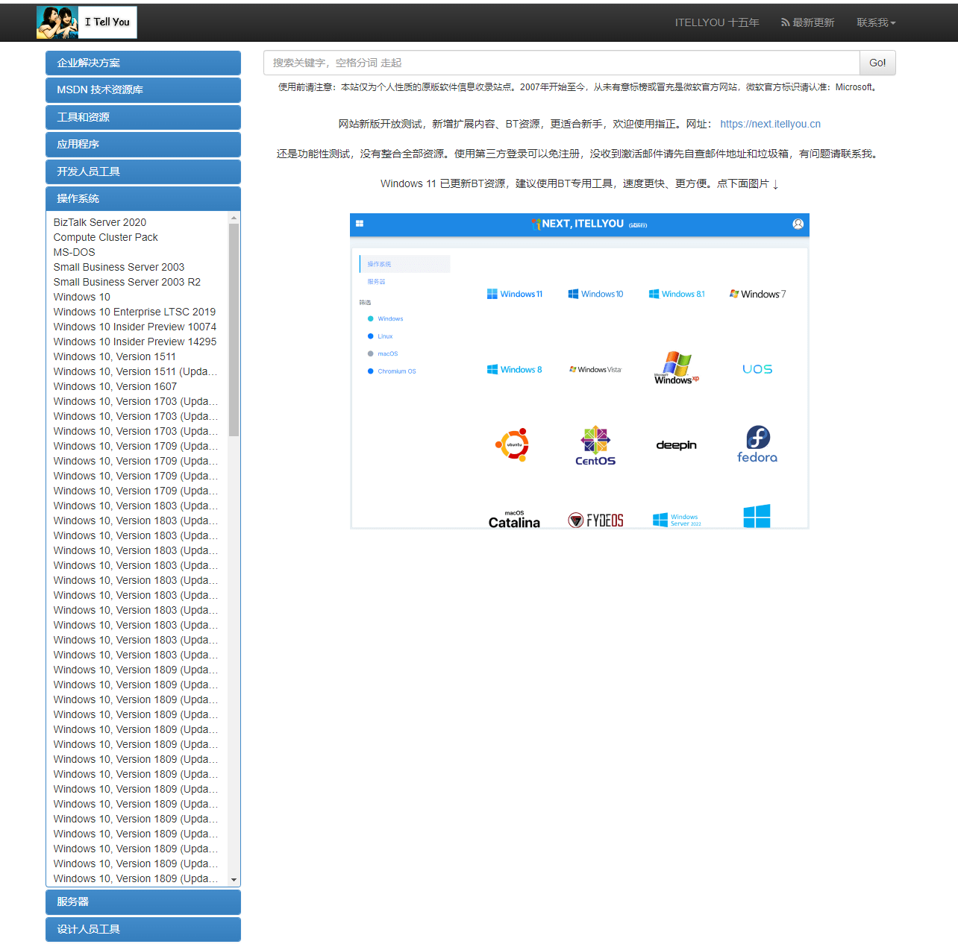The width and height of the screenshot is (958, 950).
Task: Select Windows 10 Enterprise LTSC 2019
Action: (x=134, y=312)
